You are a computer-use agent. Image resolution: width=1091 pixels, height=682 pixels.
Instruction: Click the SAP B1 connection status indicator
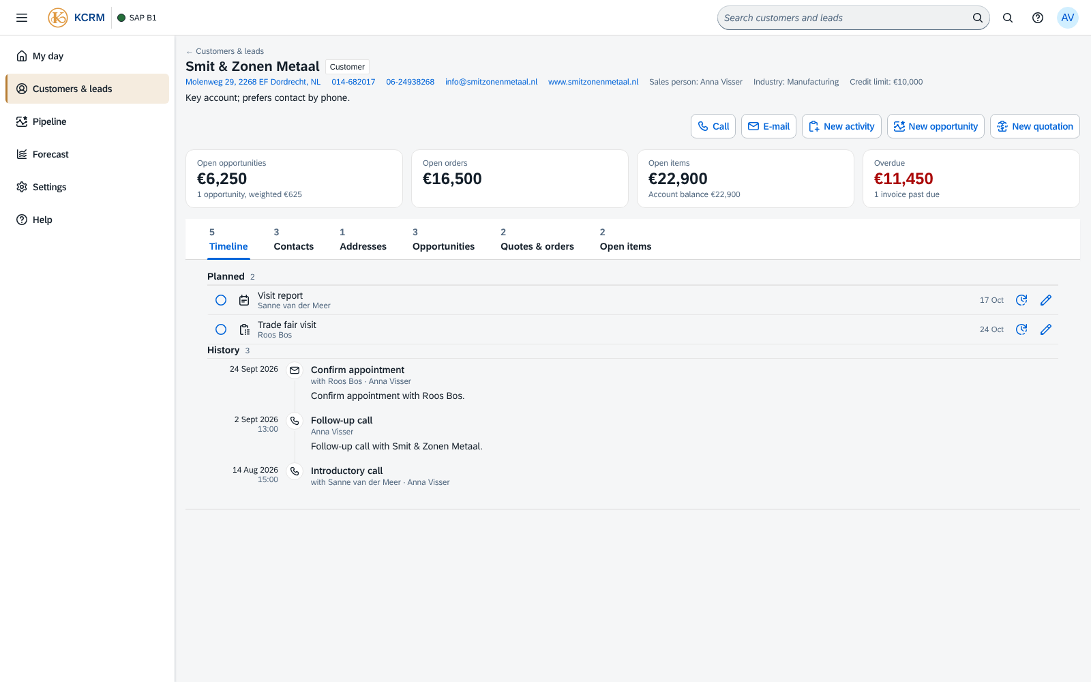coord(137,18)
